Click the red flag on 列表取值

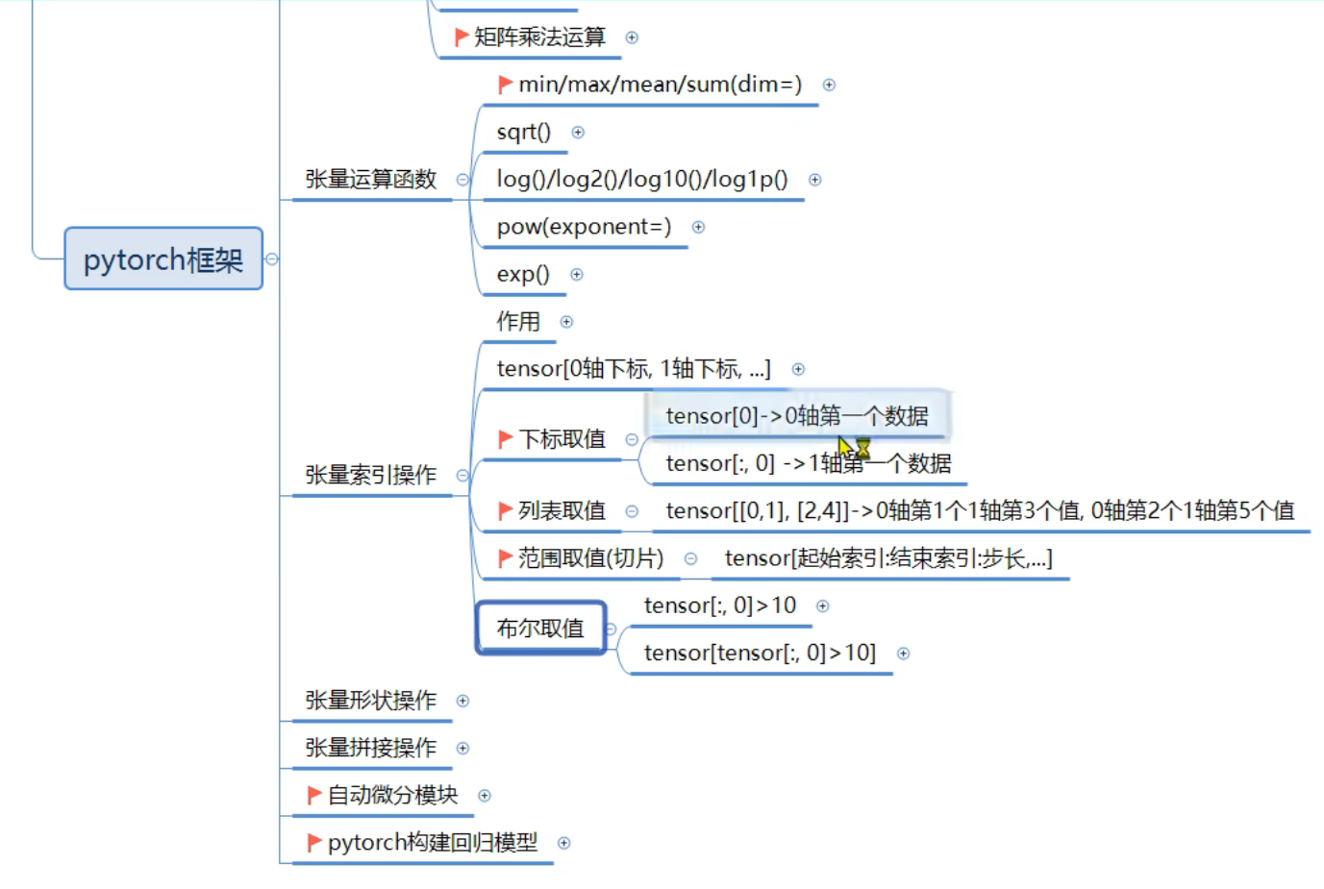pos(506,510)
